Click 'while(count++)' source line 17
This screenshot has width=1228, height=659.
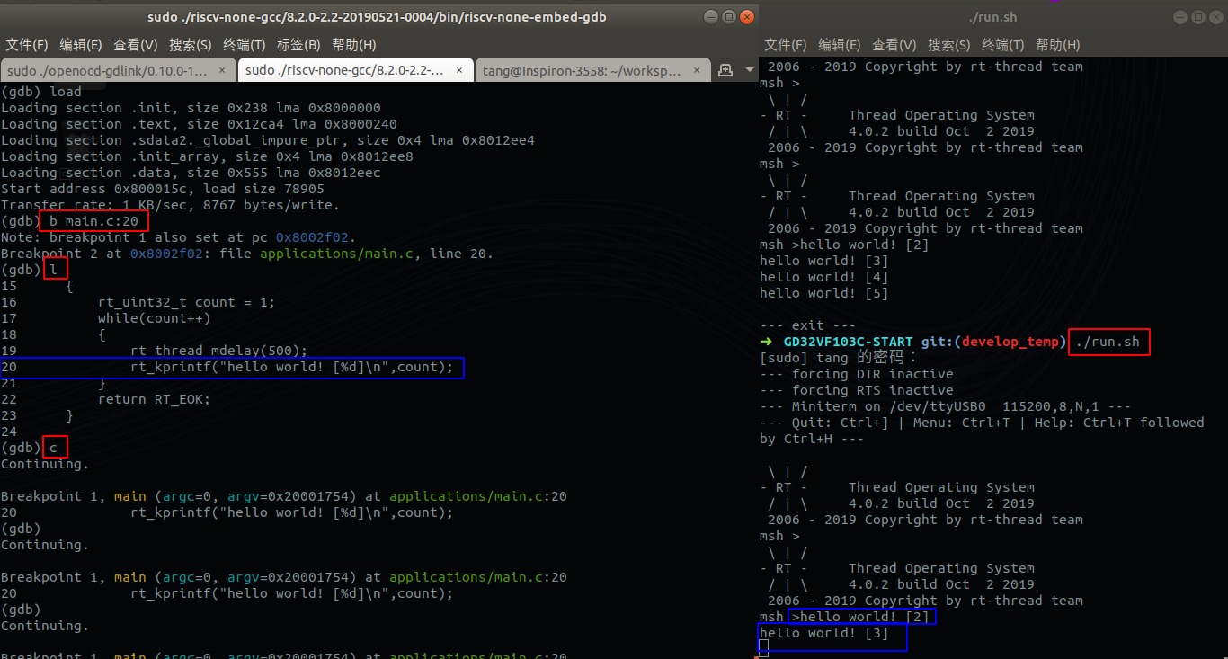[155, 318]
